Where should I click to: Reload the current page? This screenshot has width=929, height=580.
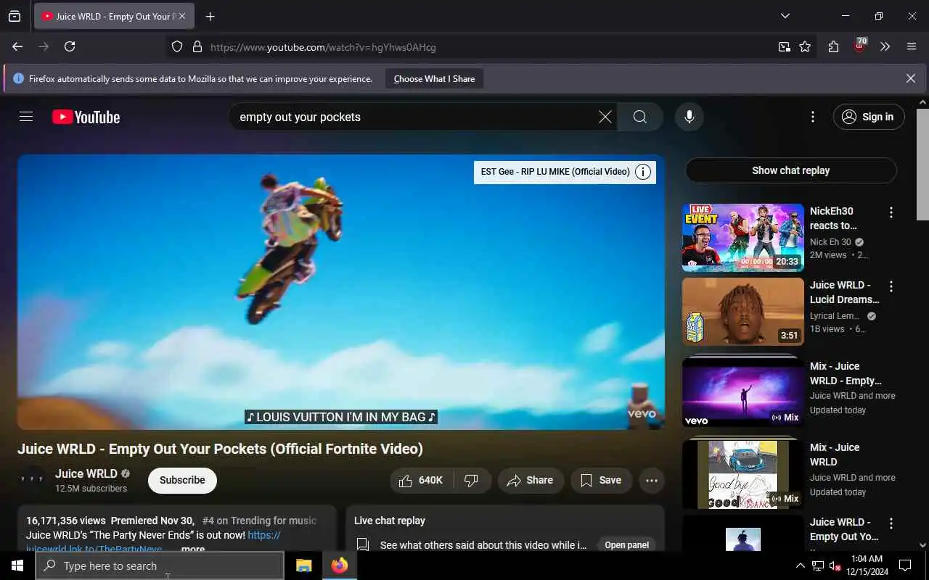pyautogui.click(x=70, y=46)
